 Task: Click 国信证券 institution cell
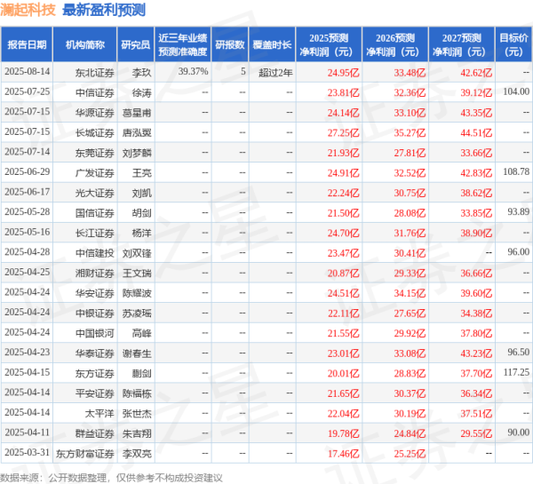pos(94,213)
